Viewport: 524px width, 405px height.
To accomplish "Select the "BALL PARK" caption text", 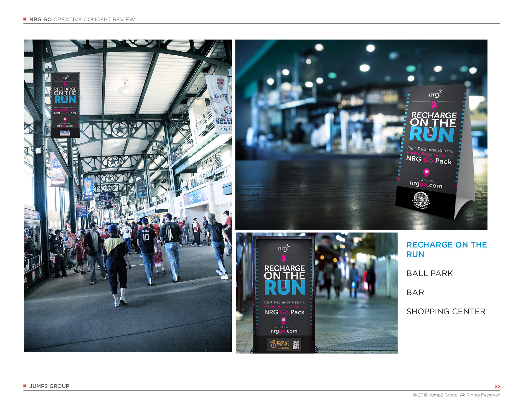I will point(430,273).
